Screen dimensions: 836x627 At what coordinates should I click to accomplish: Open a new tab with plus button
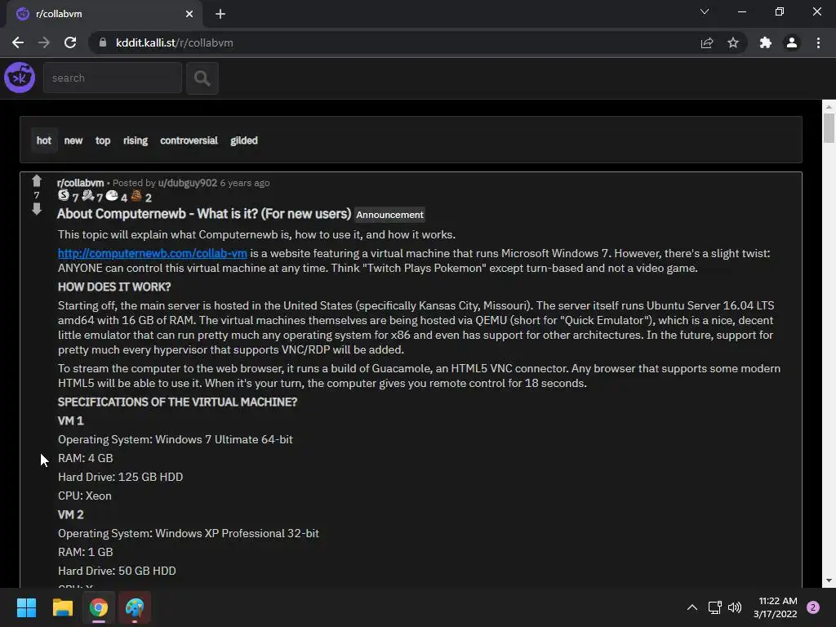pyautogui.click(x=220, y=14)
